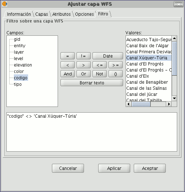Choose Canal d'Elx in values list

pyautogui.click(x=138, y=76)
